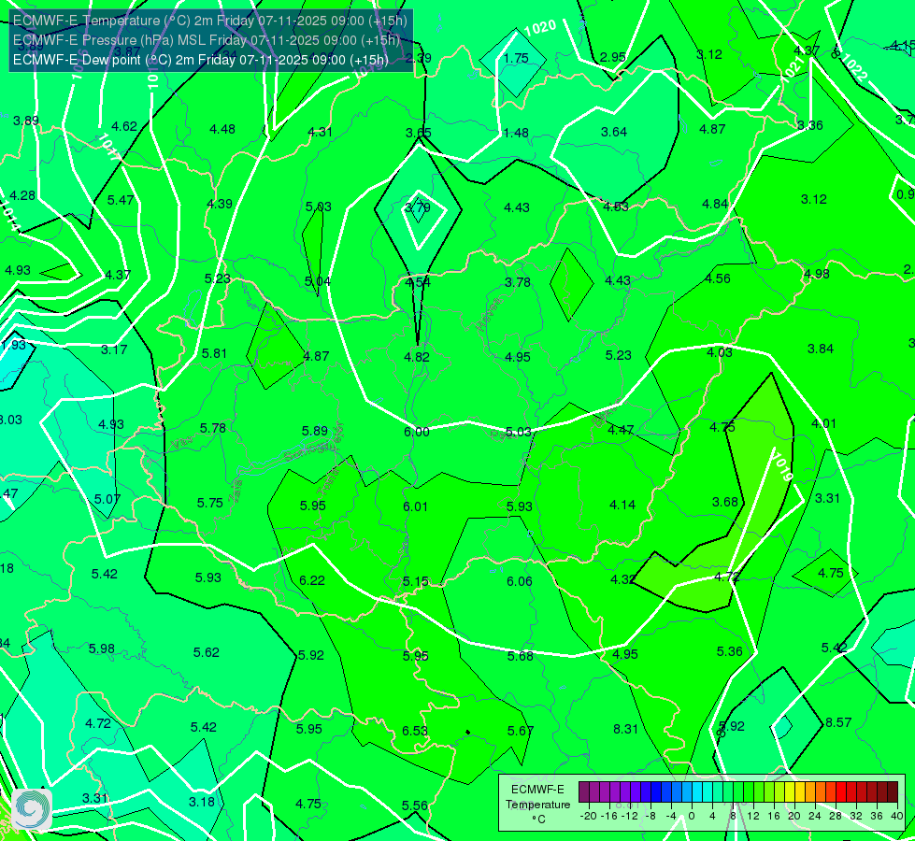The image size is (915, 841).
Task: Click the temperature value 5.36
Action: [x=729, y=651]
